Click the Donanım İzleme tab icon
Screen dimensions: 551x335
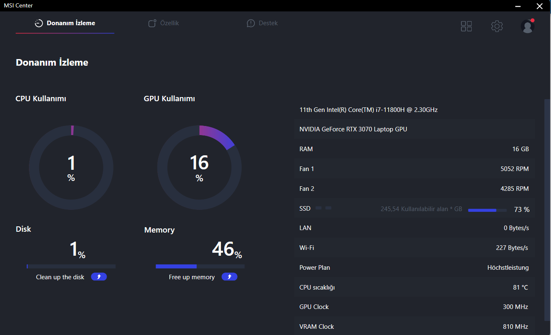[x=39, y=23]
